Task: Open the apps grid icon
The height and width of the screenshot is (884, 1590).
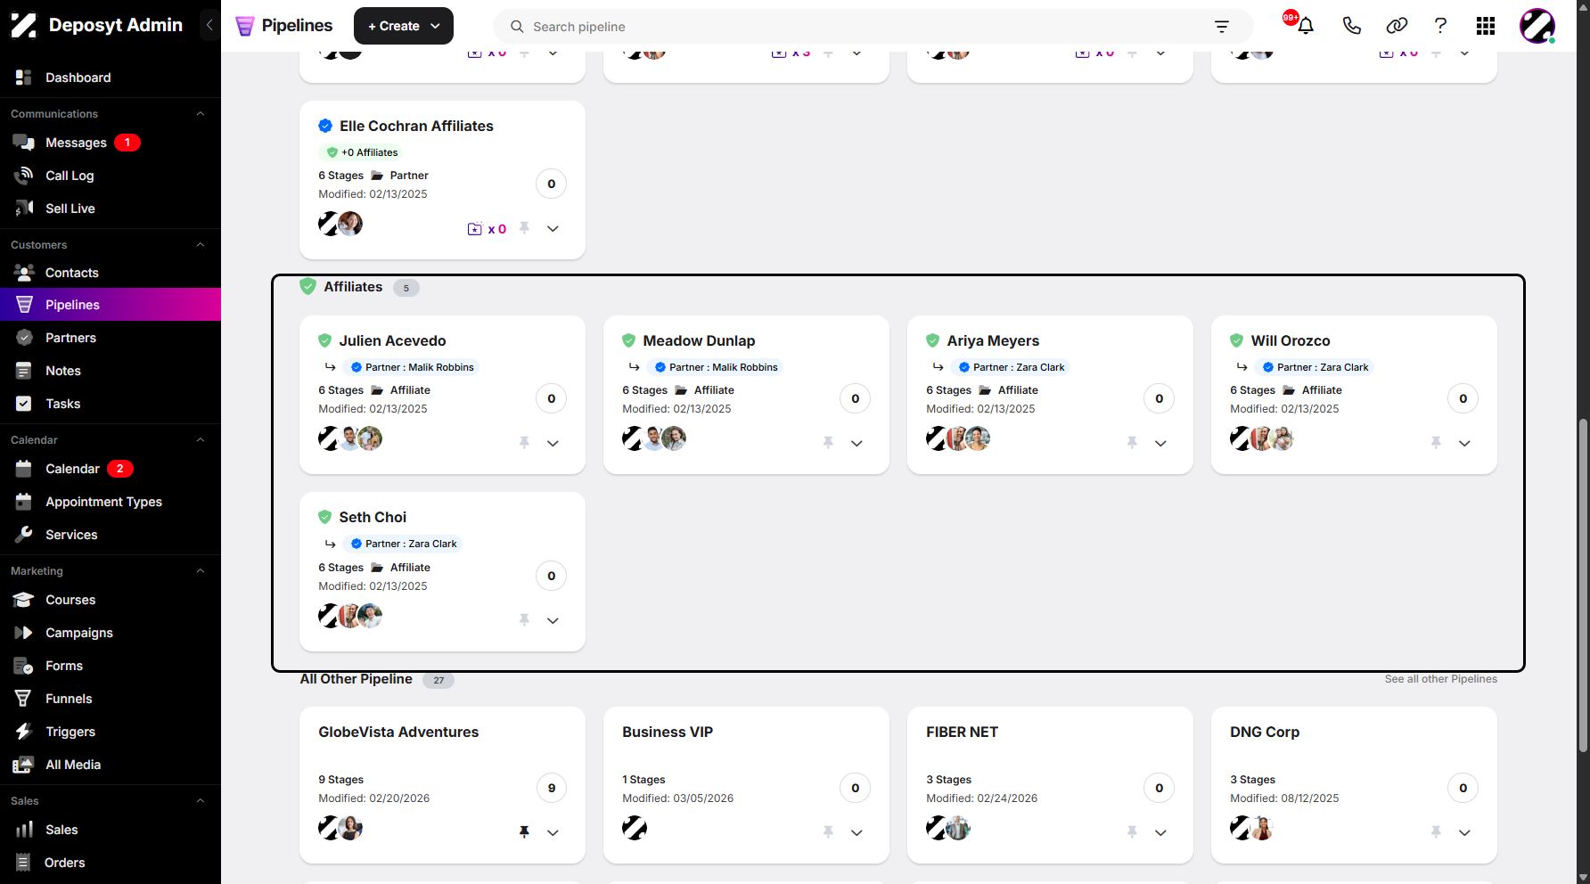Action: [x=1486, y=26]
